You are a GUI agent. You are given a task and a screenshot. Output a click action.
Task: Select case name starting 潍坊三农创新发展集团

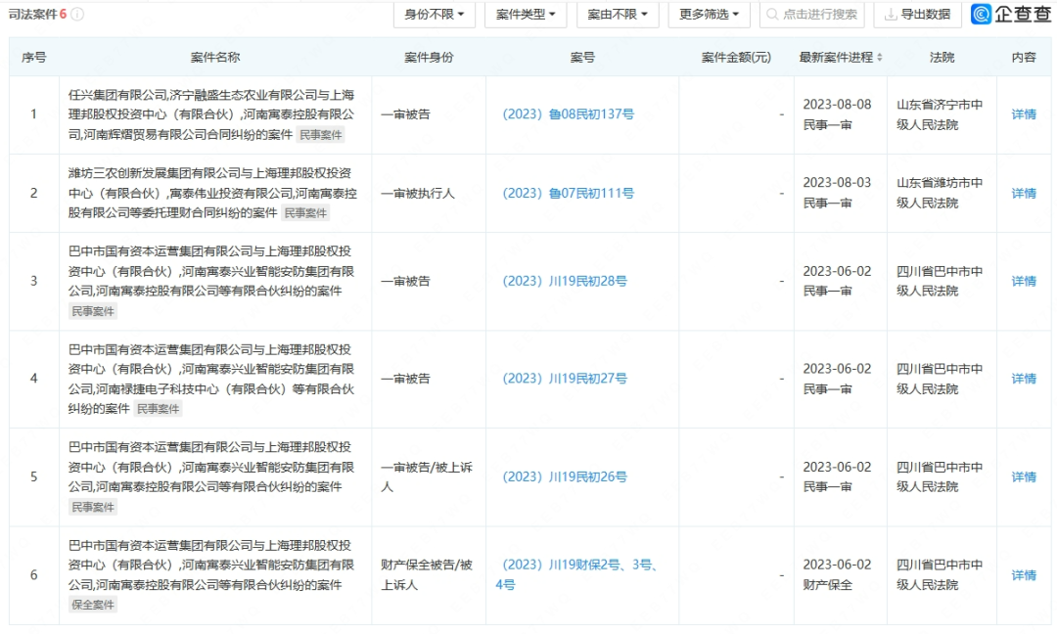(x=212, y=194)
